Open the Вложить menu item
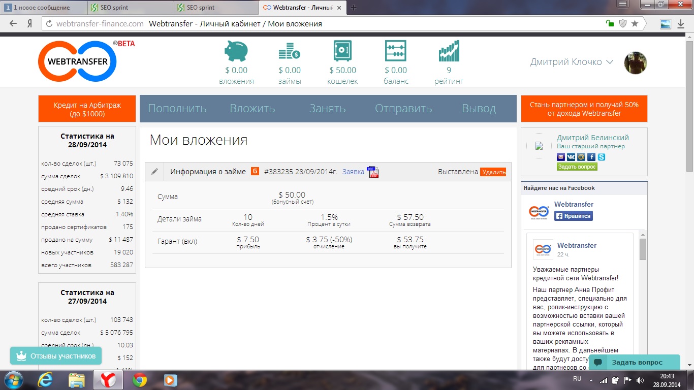 click(x=253, y=108)
